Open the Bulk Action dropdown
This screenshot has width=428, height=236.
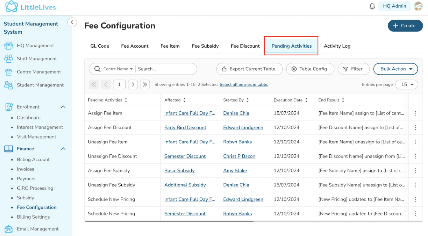395,69
